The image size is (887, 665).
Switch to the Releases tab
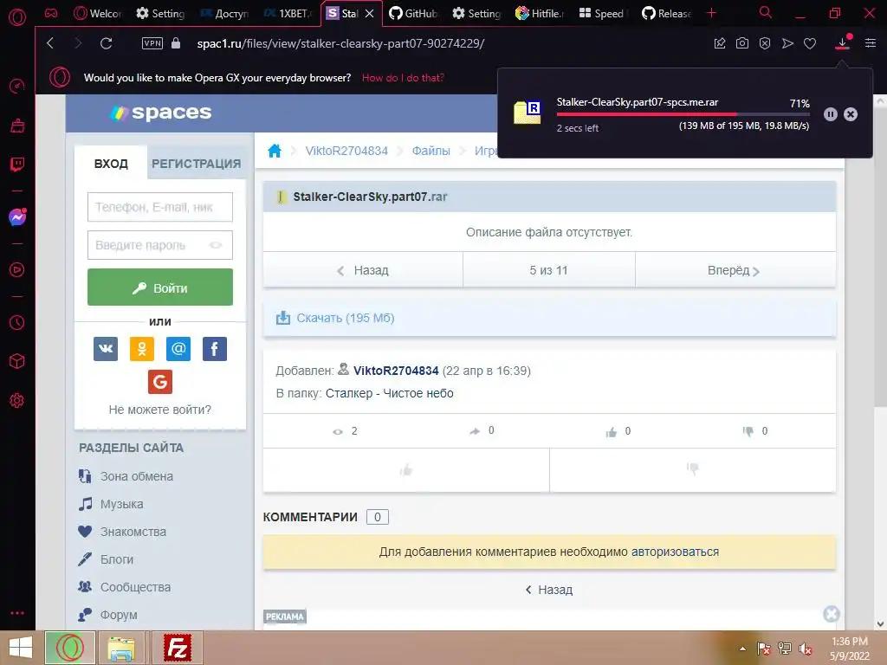coord(667,13)
